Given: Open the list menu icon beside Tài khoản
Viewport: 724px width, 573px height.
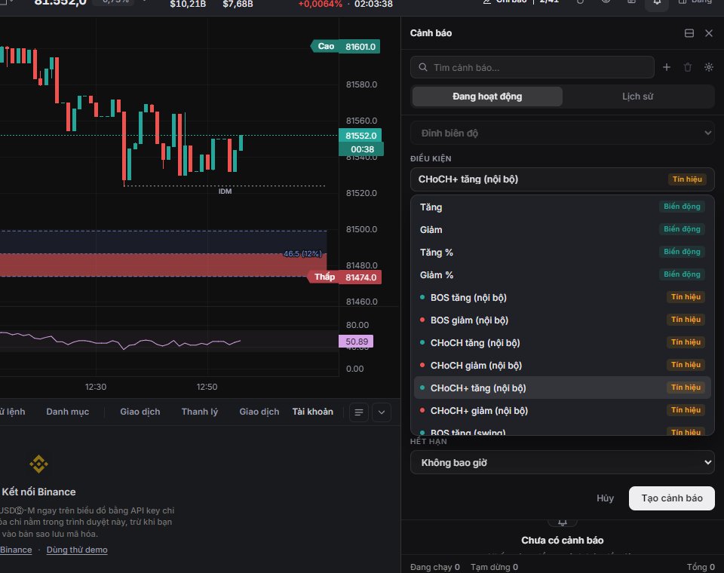Looking at the screenshot, I should 359,412.
